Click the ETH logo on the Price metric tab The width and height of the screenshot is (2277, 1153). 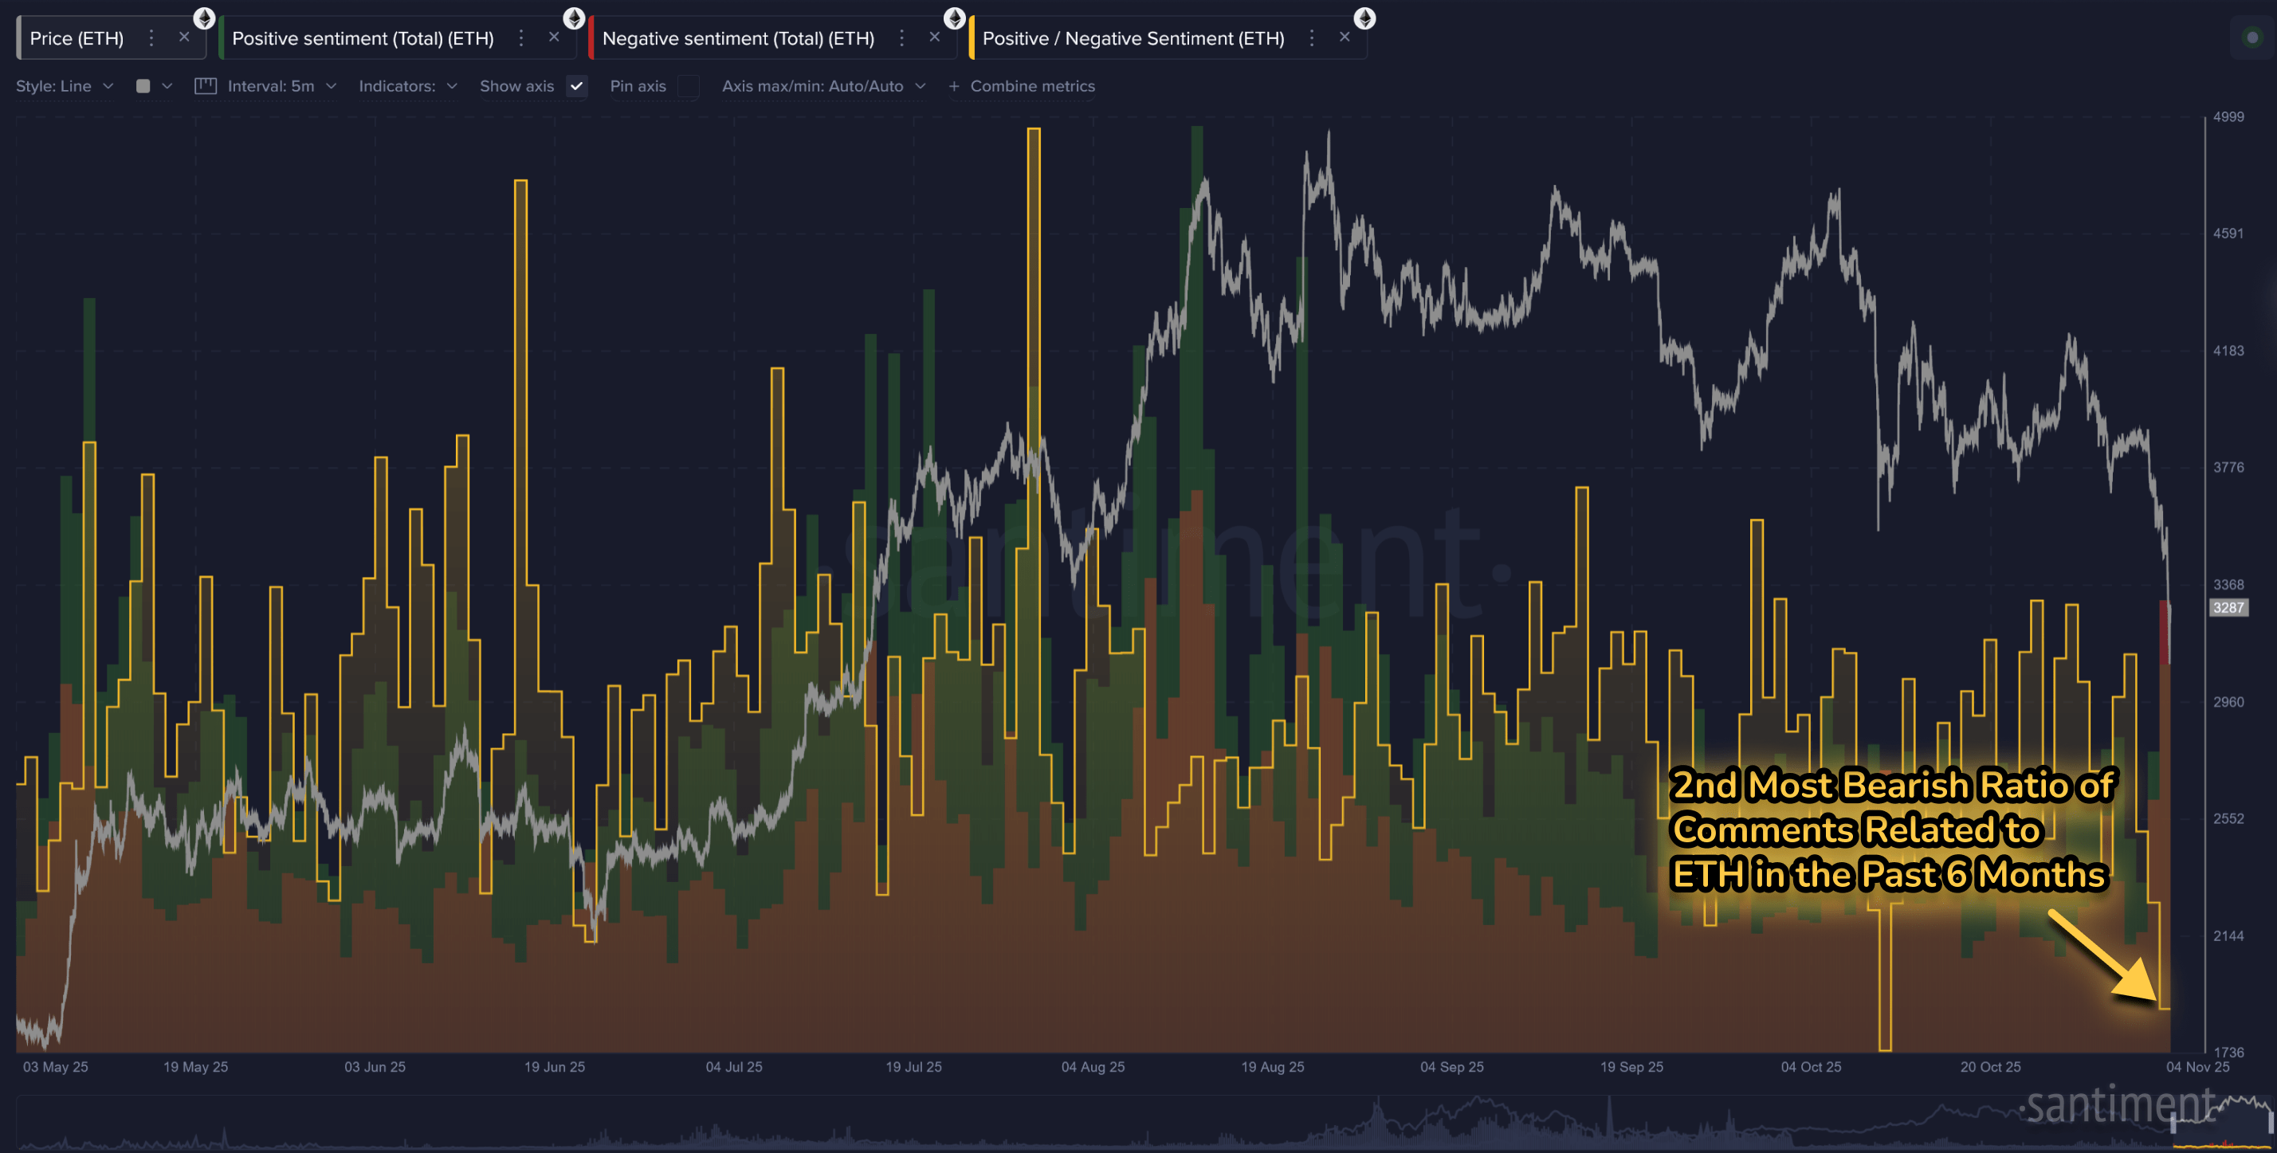(x=204, y=18)
